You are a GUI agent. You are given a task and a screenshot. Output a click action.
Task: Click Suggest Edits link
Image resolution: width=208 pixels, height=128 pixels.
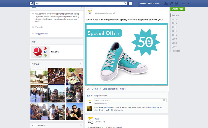point(41,34)
